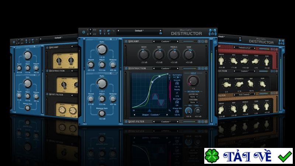Click the Gate Thresh knob showing -60.0 dB

coord(91,65)
